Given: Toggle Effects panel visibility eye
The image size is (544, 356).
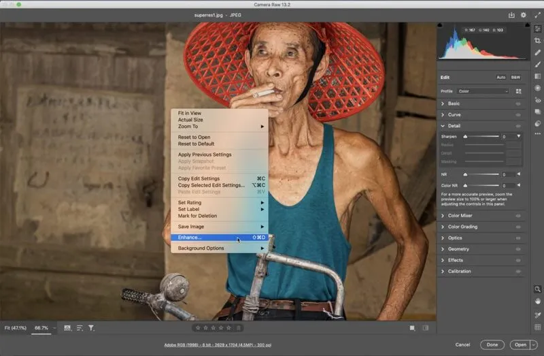Looking at the screenshot, I should 518,260.
